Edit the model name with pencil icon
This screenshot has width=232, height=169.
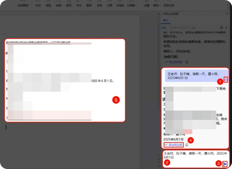tap(194, 28)
